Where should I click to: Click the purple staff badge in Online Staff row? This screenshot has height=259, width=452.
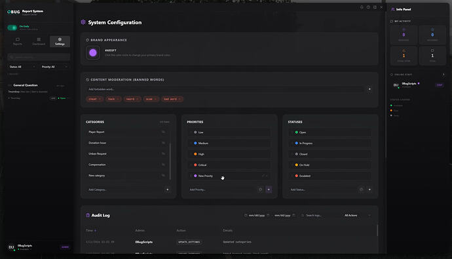[x=440, y=85]
